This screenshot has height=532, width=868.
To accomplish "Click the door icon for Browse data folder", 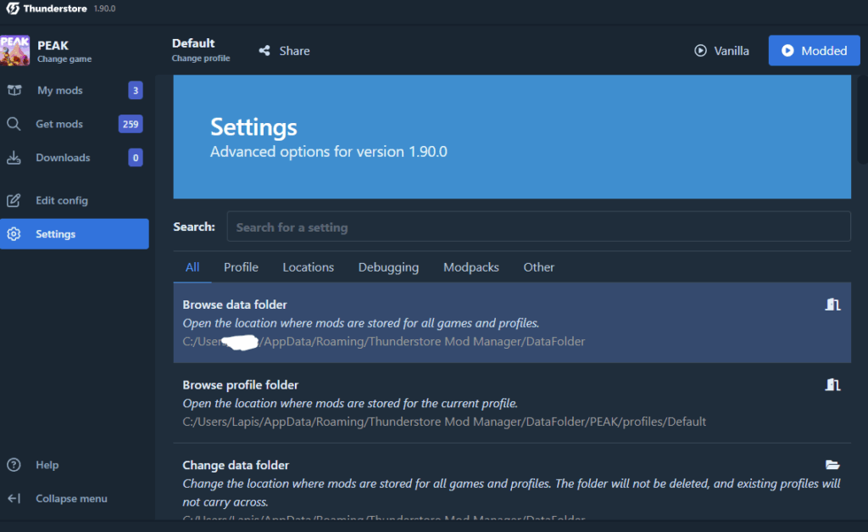I will click(832, 305).
